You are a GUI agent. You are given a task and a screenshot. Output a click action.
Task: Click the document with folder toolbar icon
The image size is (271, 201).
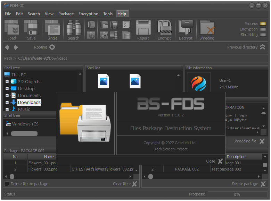pos(104,25)
